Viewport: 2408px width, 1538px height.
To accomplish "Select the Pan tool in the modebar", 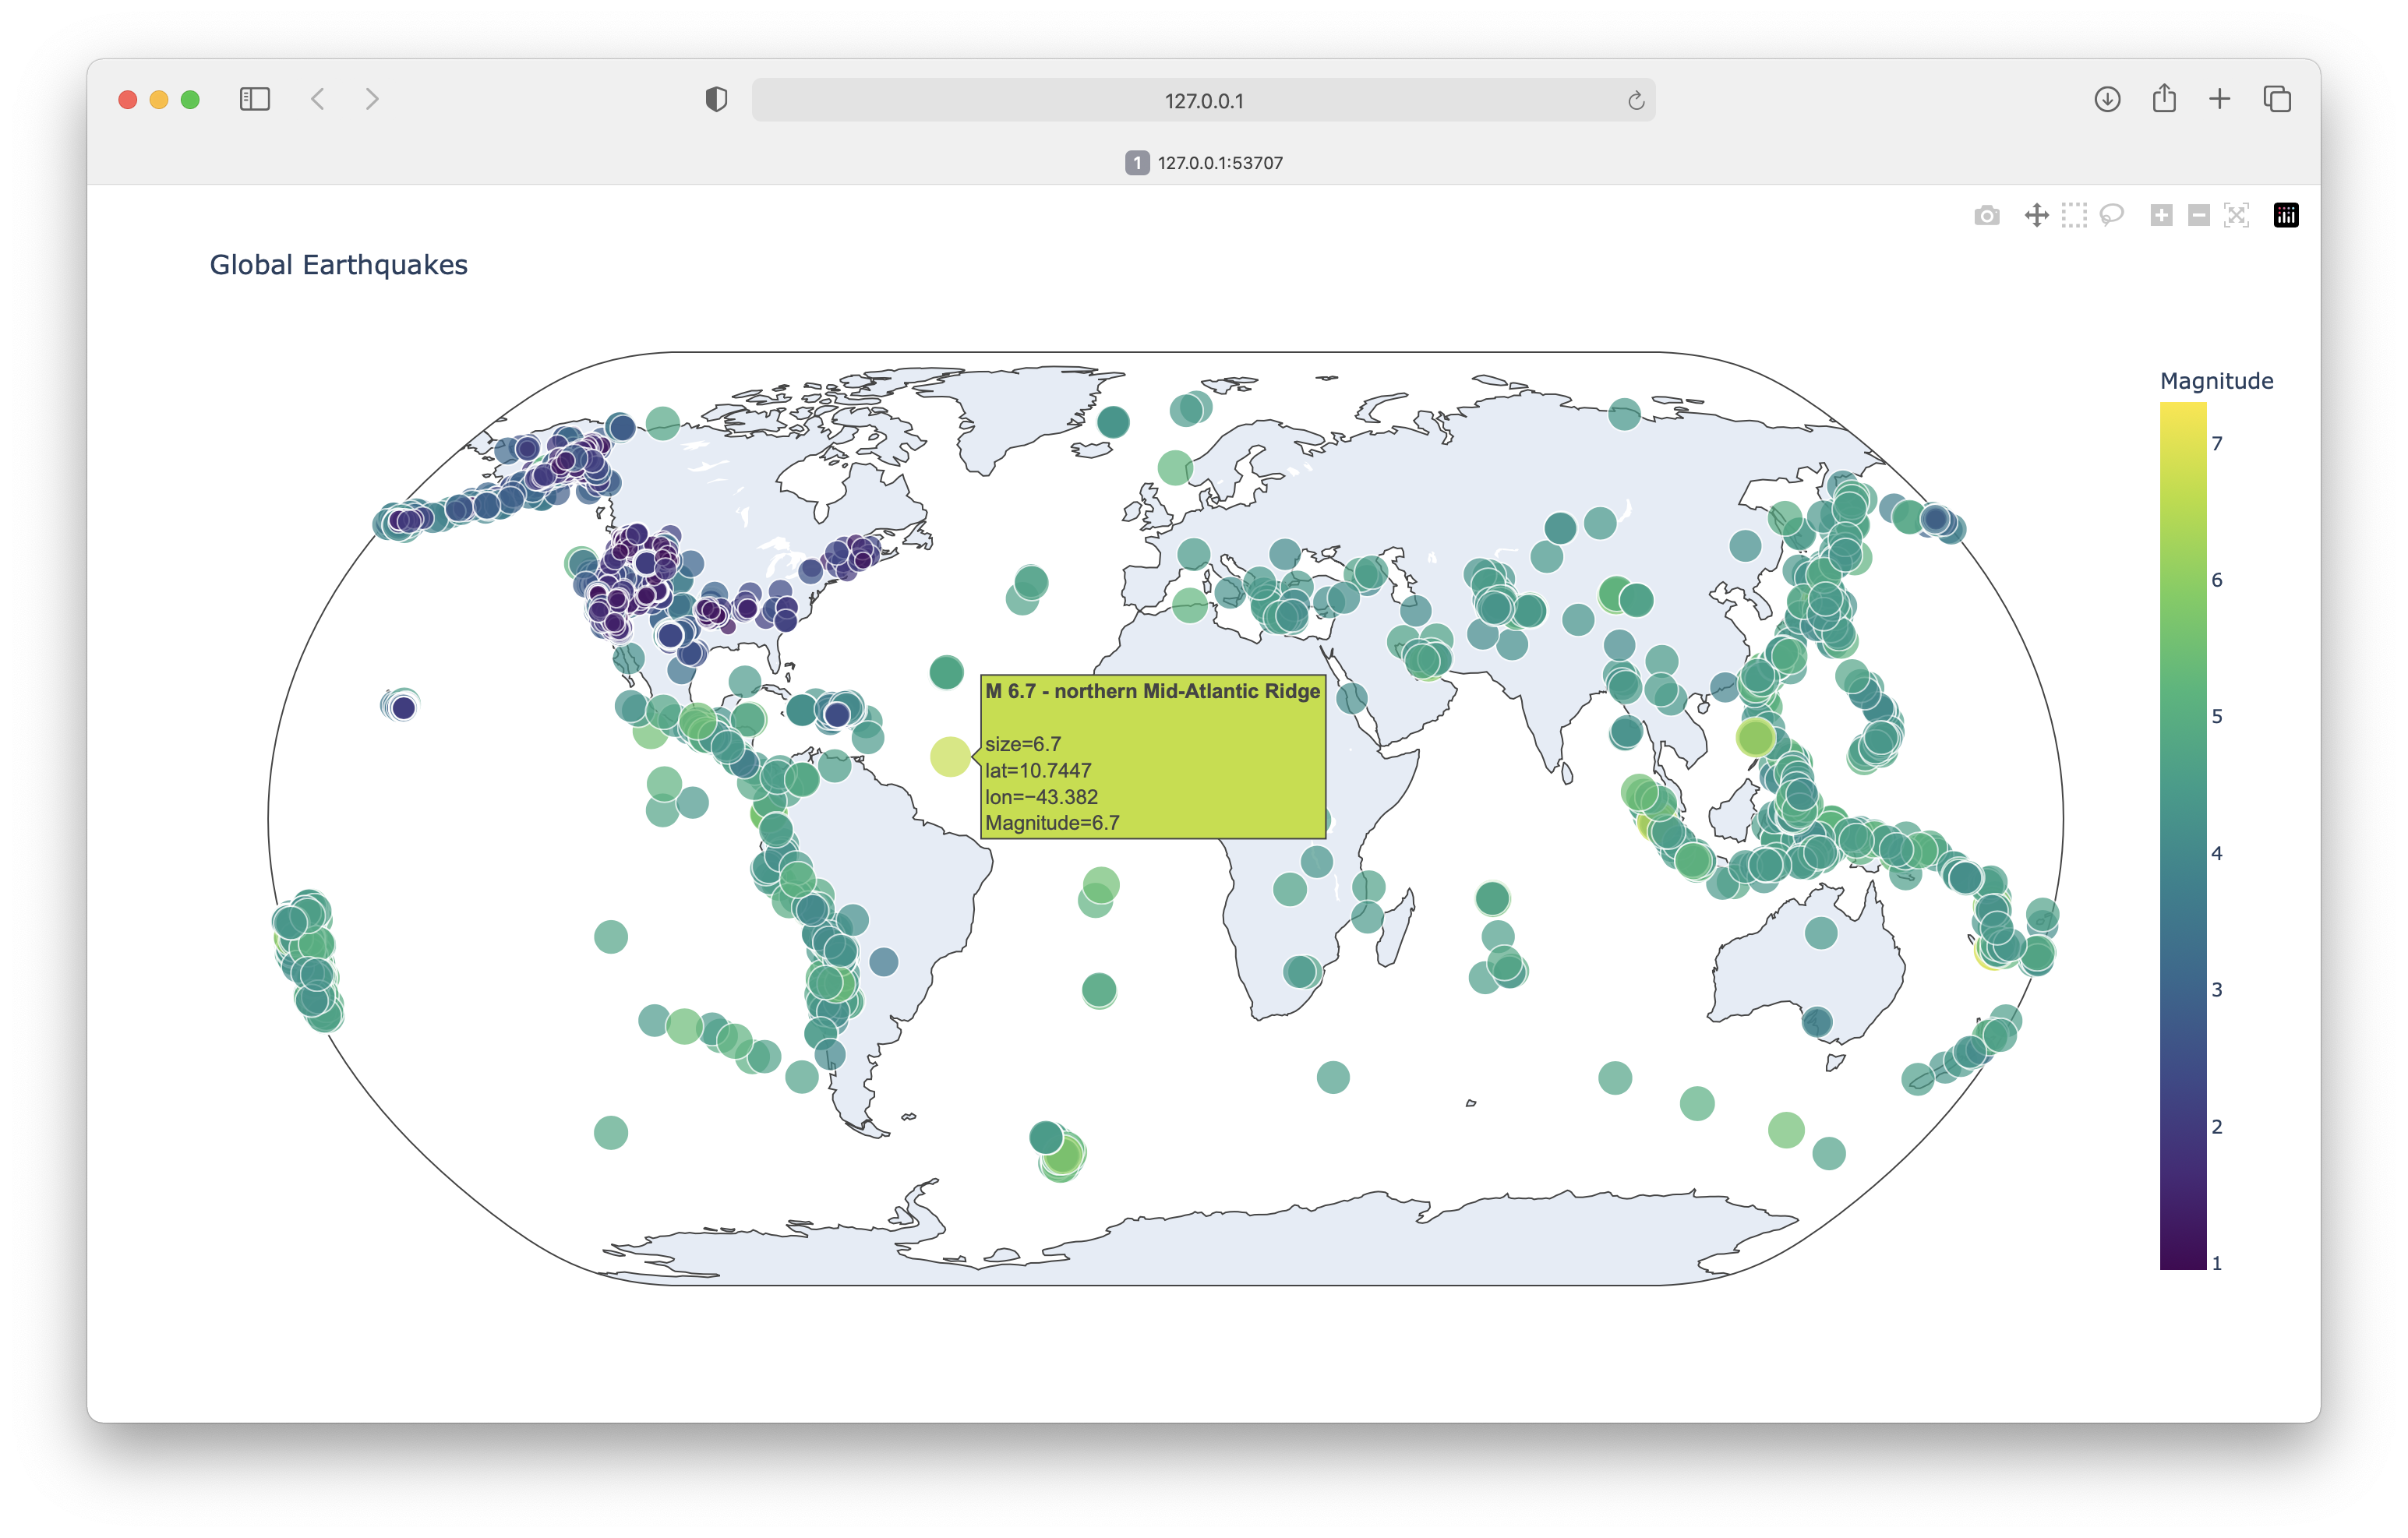I will pyautogui.click(x=2036, y=216).
